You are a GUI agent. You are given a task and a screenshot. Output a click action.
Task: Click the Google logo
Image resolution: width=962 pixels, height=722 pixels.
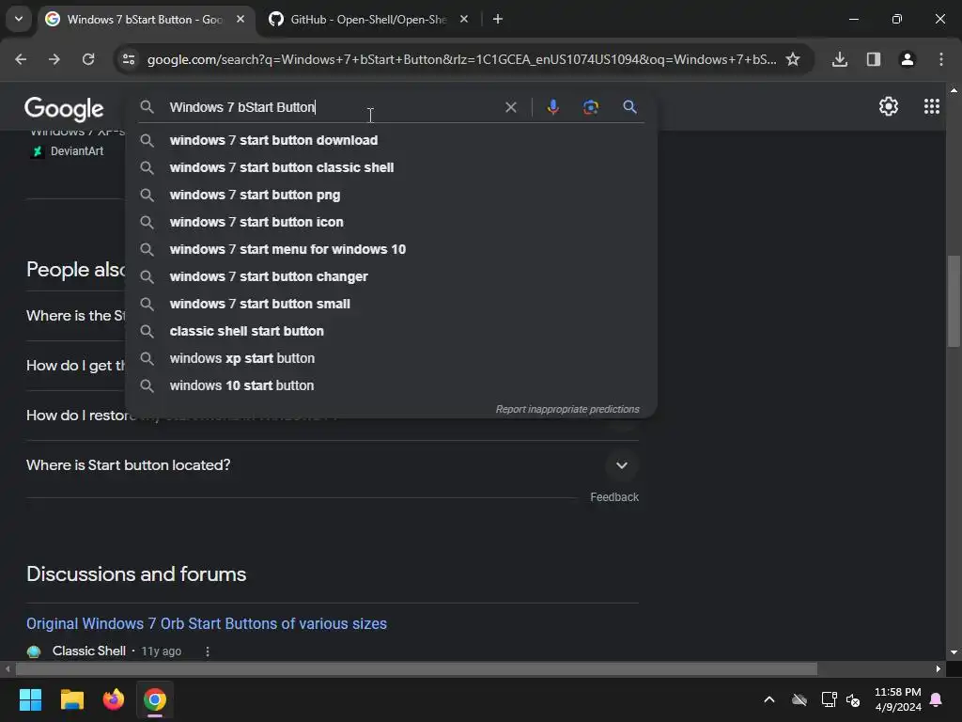(x=64, y=109)
